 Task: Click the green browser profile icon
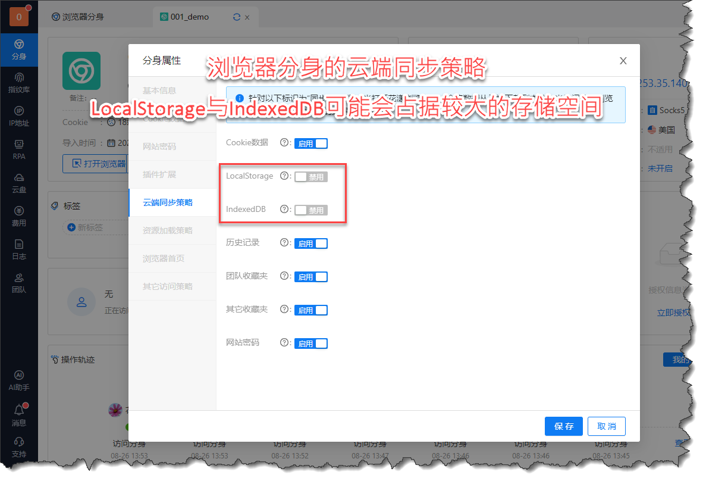coord(81,71)
